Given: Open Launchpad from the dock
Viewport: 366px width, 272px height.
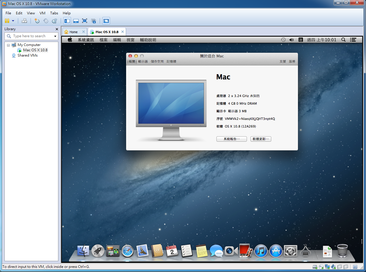Looking at the screenshot, I should click(x=98, y=251).
